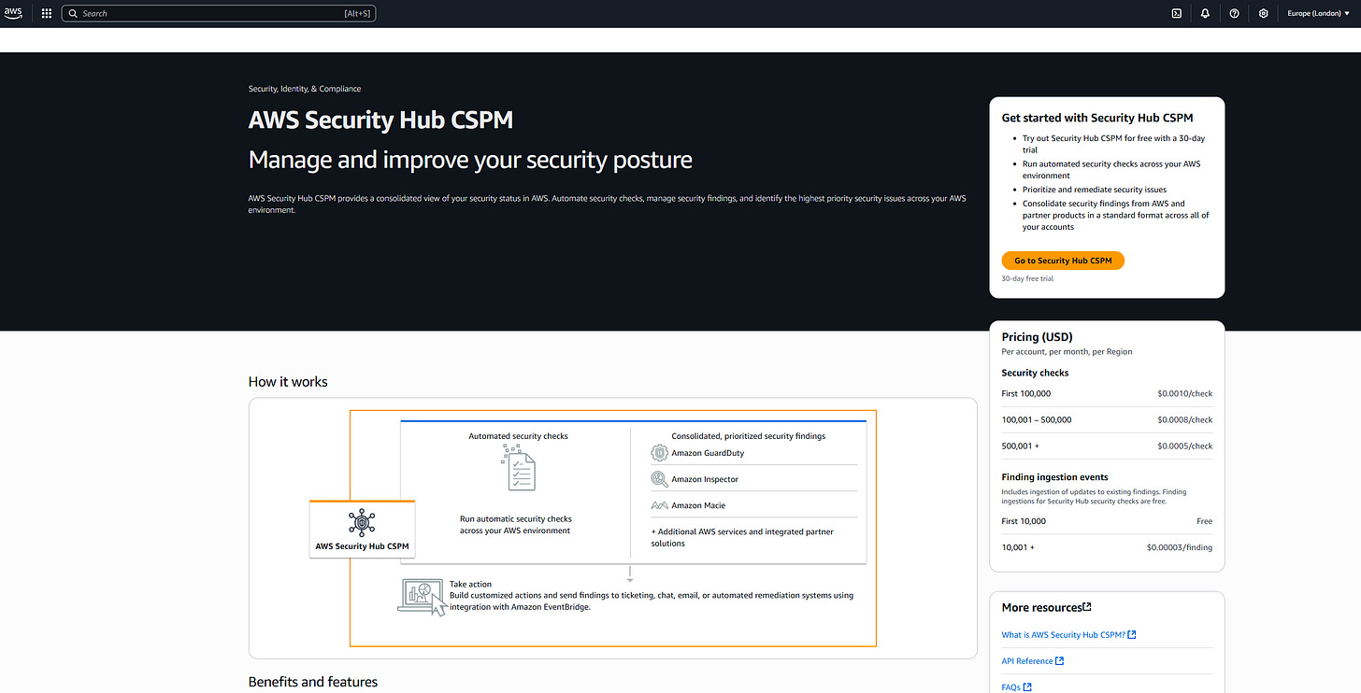Click the $0.0010/check price value
This screenshot has width=1361, height=693.
tap(1184, 393)
